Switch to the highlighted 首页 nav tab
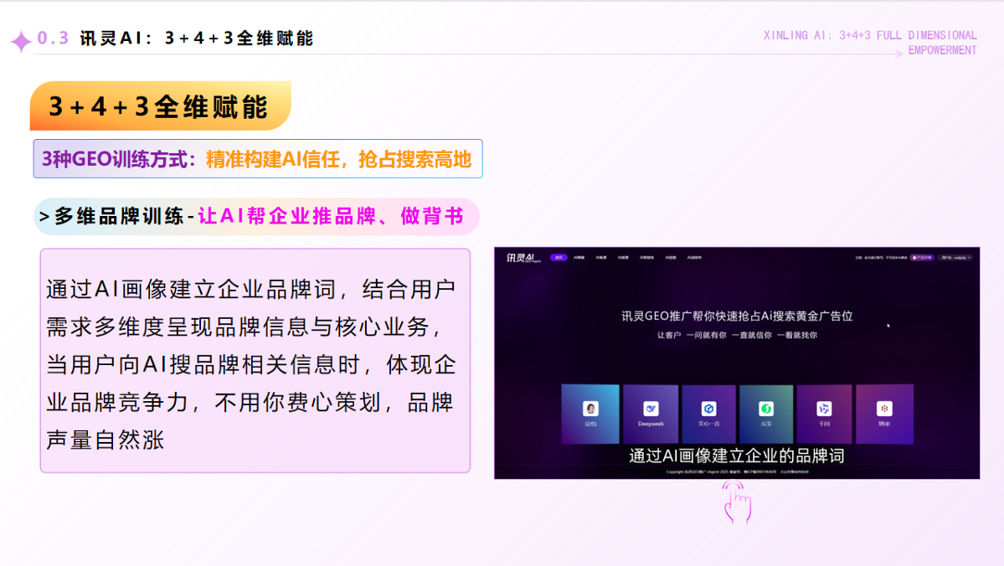The width and height of the screenshot is (1004, 566). click(x=559, y=258)
